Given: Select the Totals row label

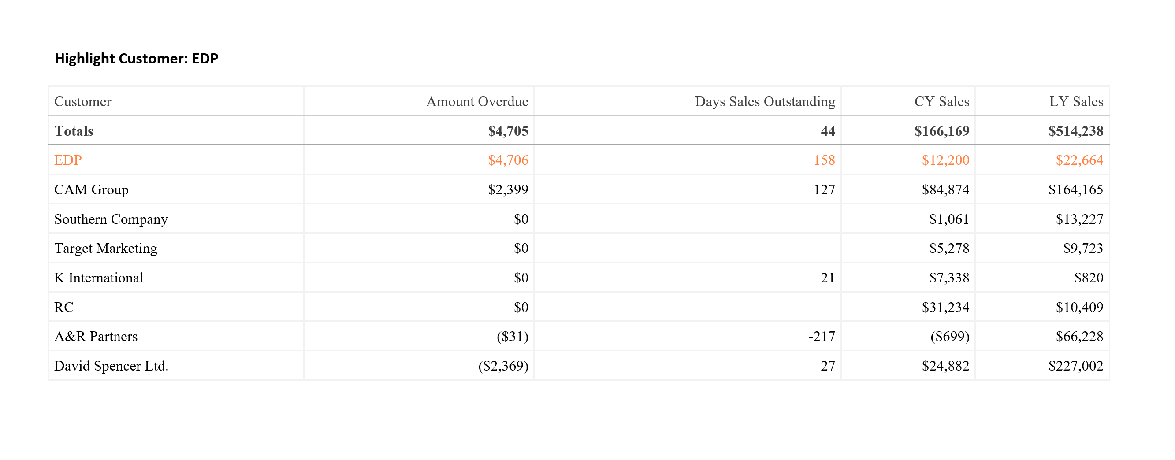Looking at the screenshot, I should pyautogui.click(x=74, y=131).
